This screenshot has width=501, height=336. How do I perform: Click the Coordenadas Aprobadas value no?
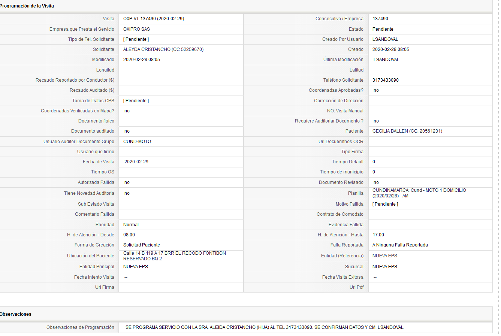tap(376, 90)
